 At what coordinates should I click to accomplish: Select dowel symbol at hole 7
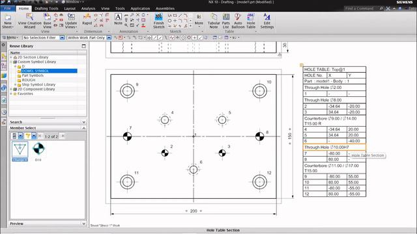point(128,136)
